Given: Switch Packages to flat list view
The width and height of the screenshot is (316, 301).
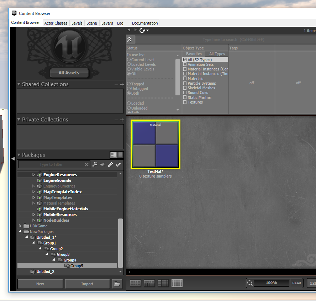Looking at the screenshot, I should (121, 155).
